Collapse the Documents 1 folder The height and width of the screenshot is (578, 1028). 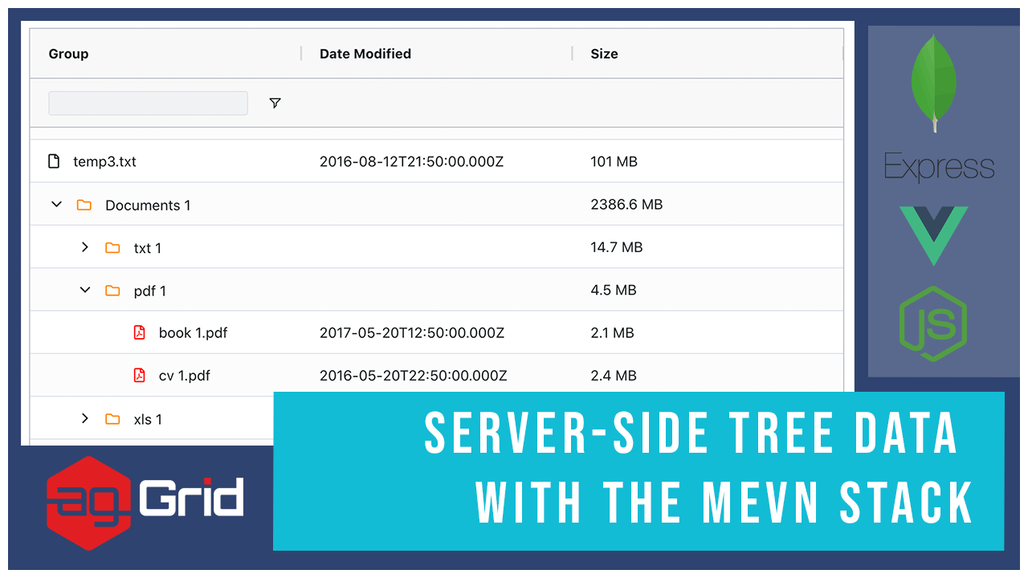[x=56, y=205]
